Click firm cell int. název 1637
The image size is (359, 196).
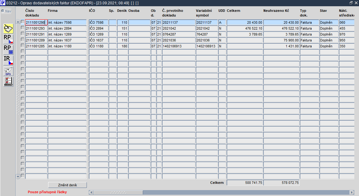pos(67,40)
